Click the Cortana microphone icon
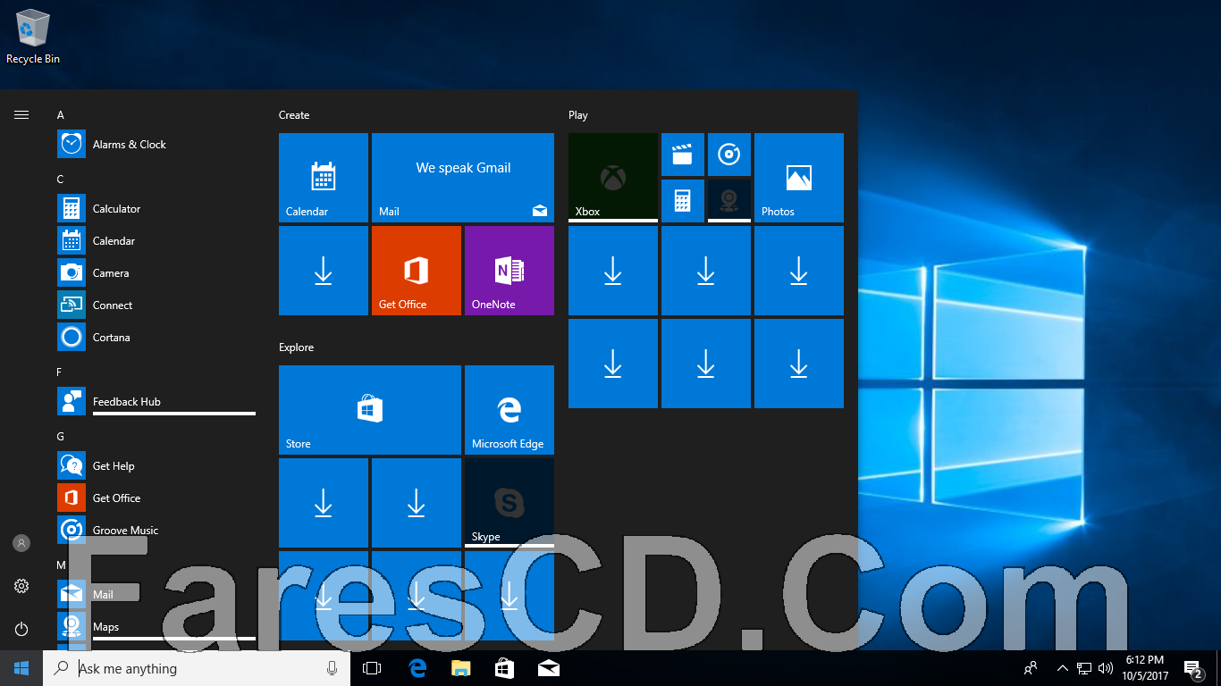This screenshot has width=1221, height=686. [332, 668]
